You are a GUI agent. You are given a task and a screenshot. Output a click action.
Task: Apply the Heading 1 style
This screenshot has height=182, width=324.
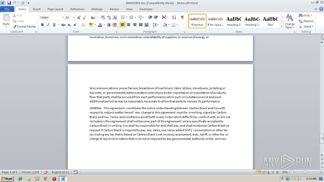pos(234,21)
